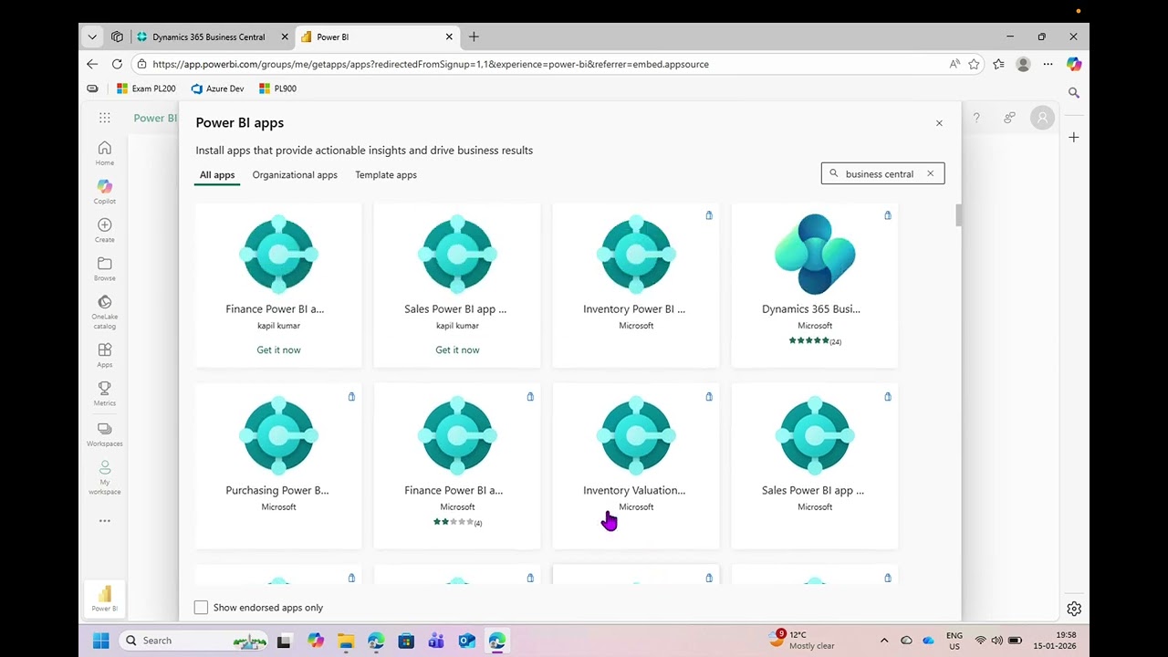
Task: Open the Sales Power BI app card by Microsoft
Action: pos(815,466)
